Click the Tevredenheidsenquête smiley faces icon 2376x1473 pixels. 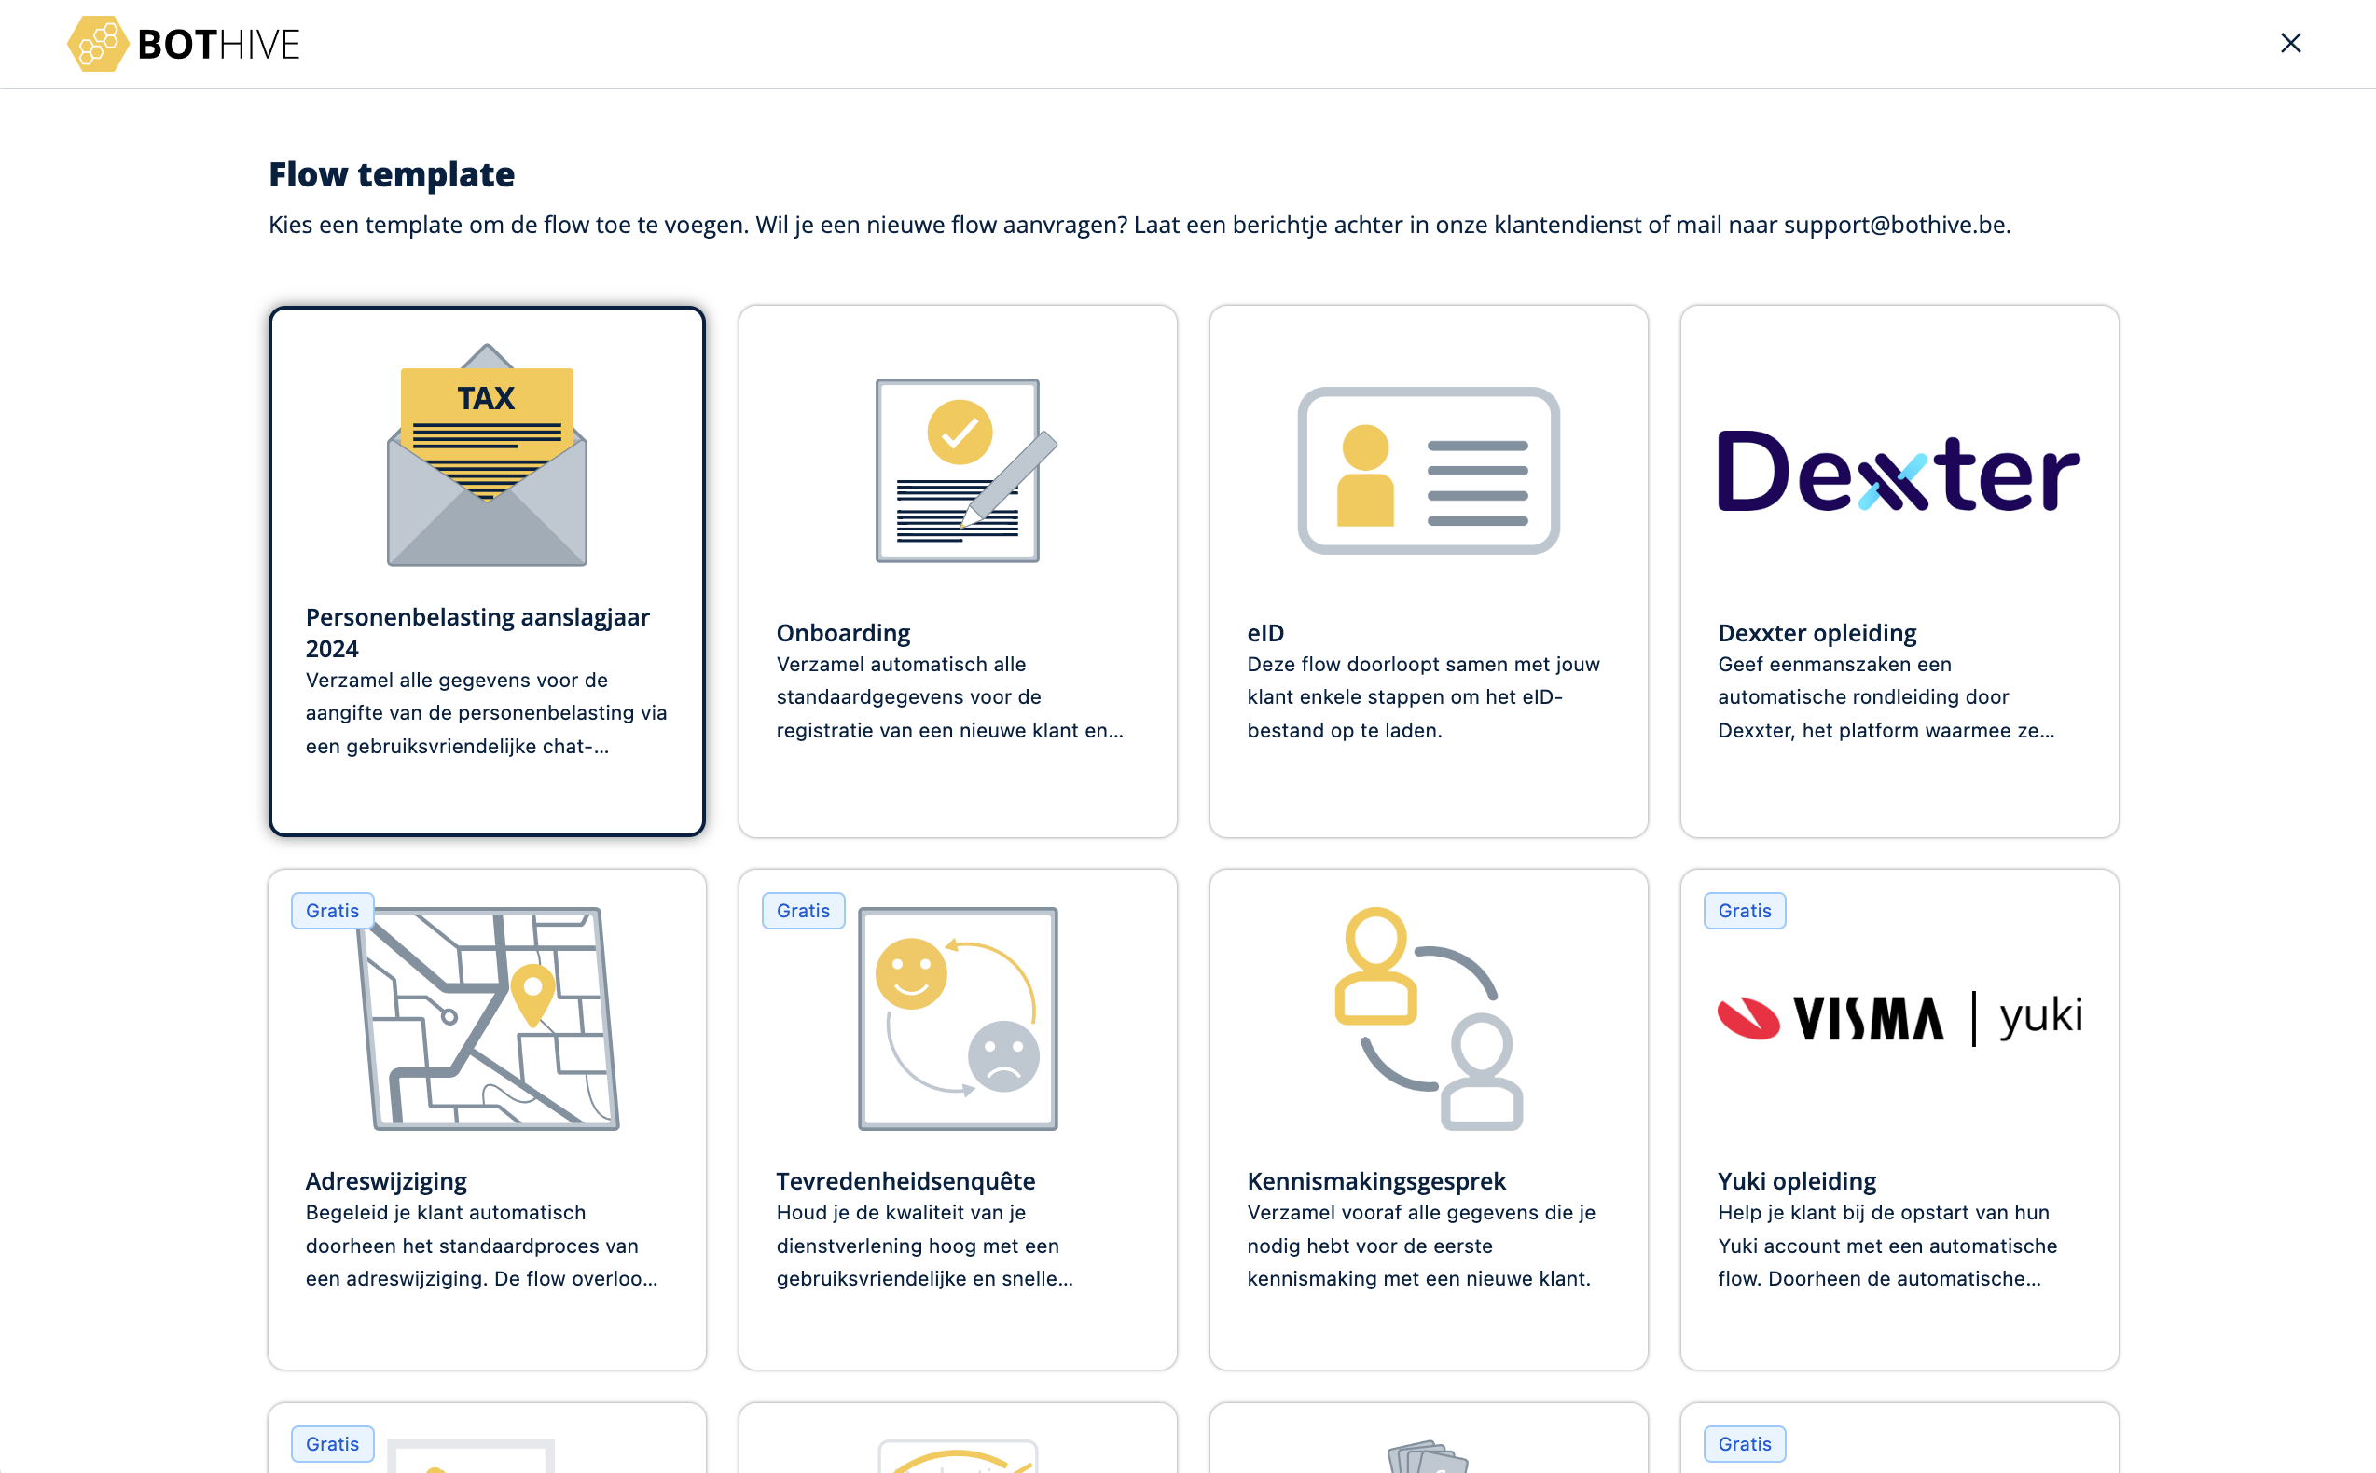tap(957, 1018)
